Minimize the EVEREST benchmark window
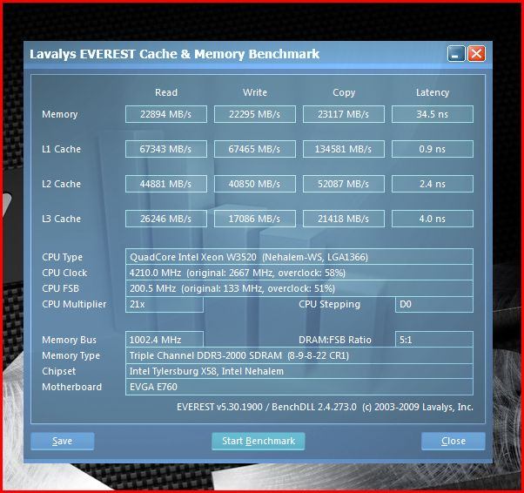524x493 pixels. coord(456,54)
